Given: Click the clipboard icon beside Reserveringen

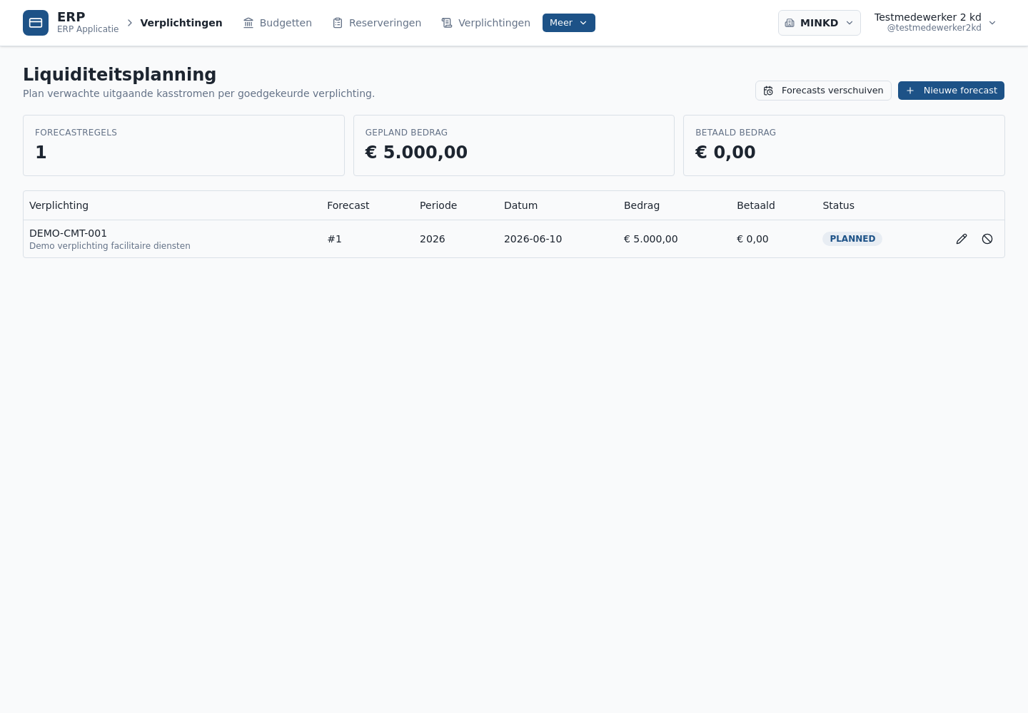Looking at the screenshot, I should pos(338,23).
